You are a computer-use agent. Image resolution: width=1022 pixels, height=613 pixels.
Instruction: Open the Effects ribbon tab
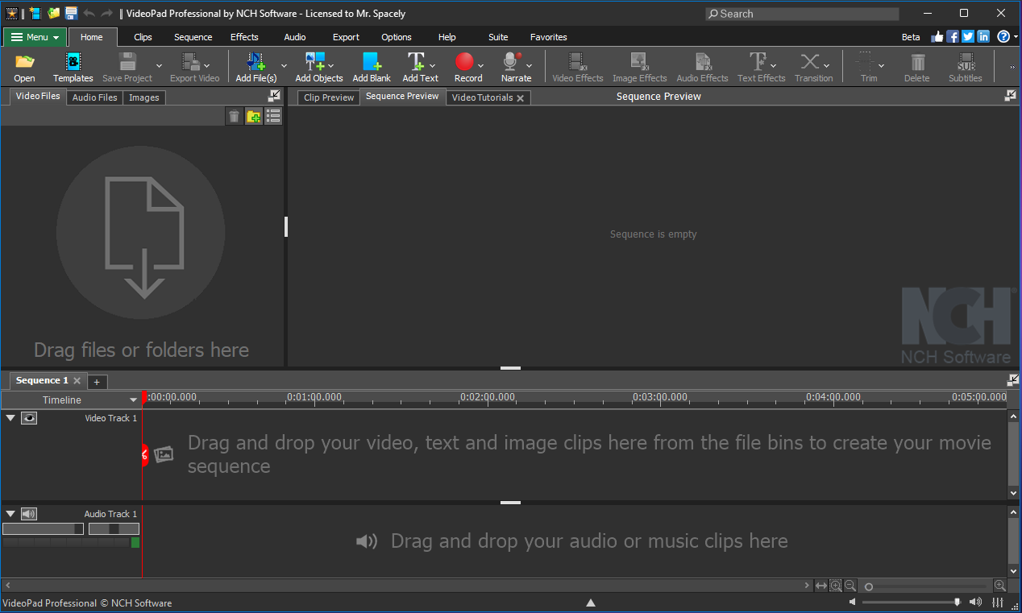[x=244, y=37]
